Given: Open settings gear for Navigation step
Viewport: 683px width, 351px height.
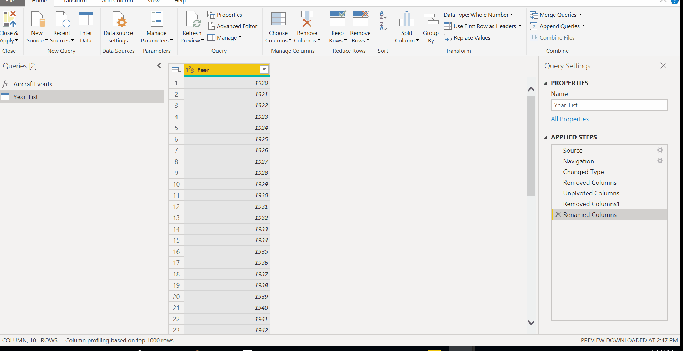Looking at the screenshot, I should [x=660, y=161].
